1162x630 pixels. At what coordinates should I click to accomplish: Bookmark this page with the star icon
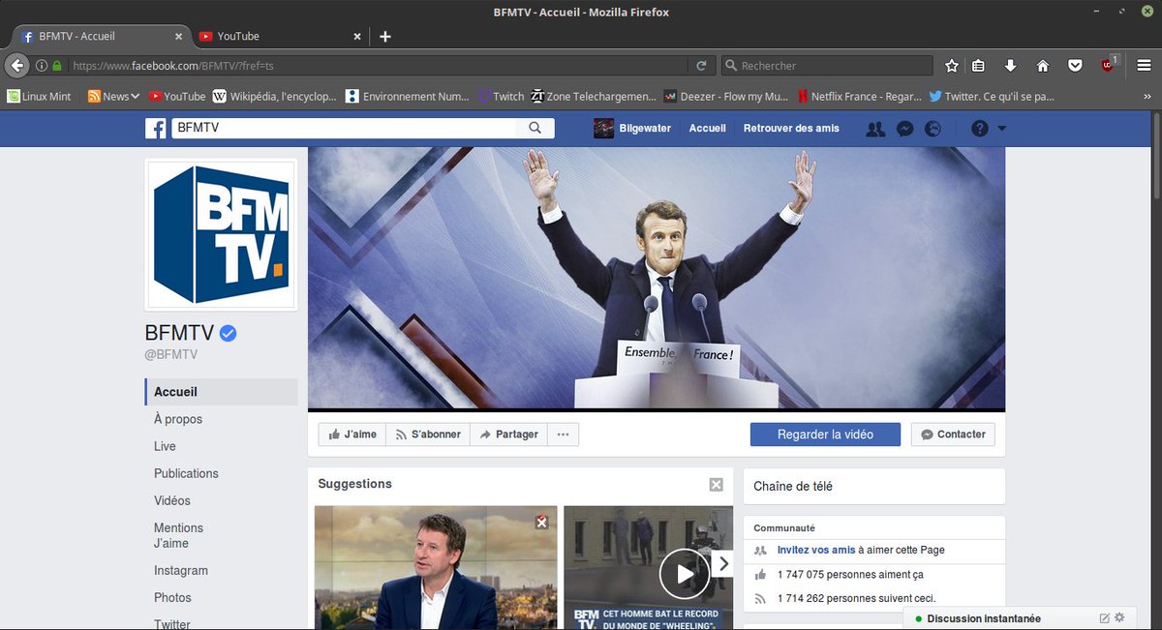point(952,66)
